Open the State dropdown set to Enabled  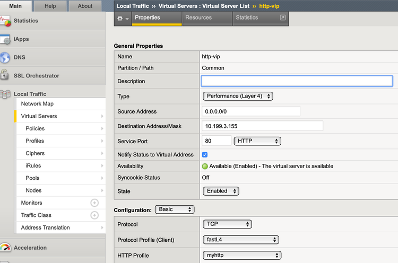pos(221,191)
